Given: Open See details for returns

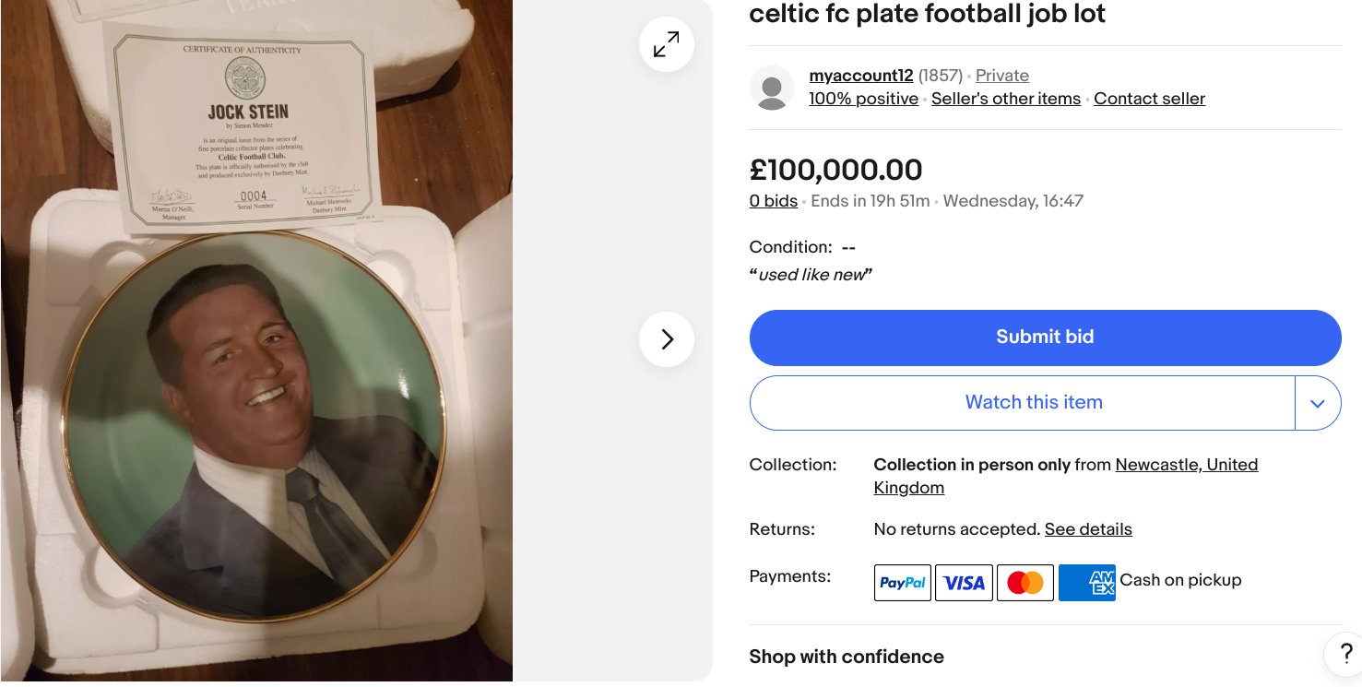Looking at the screenshot, I should pyautogui.click(x=1088, y=529).
